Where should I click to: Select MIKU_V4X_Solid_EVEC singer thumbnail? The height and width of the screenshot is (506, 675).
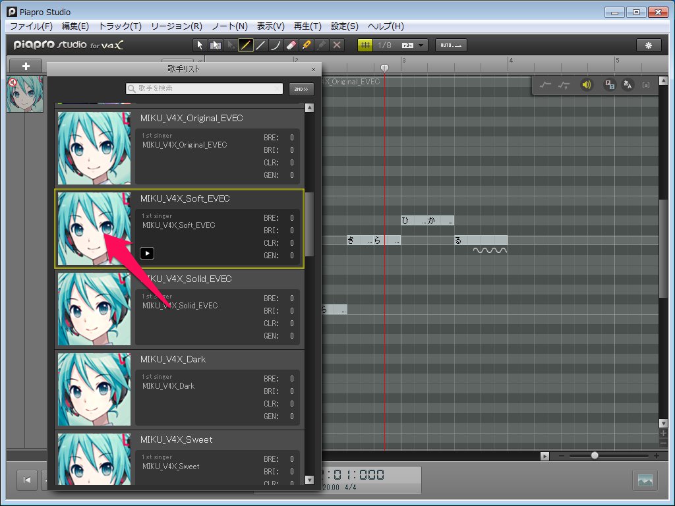(94, 309)
